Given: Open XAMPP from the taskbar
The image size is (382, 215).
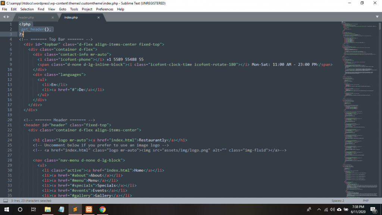Looking at the screenshot, I should 89,209.
